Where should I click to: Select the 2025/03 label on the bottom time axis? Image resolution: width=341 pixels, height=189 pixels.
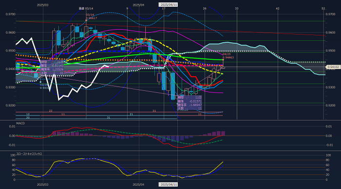click(43, 185)
